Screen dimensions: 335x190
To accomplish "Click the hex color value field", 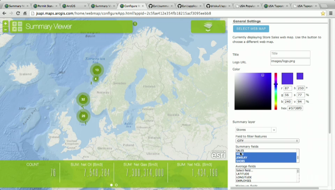I will tap(295, 108).
